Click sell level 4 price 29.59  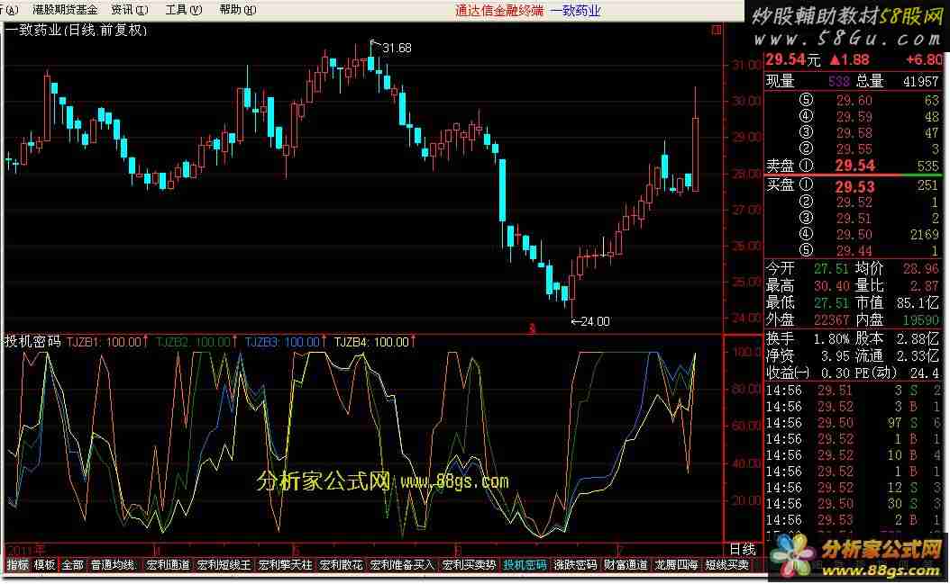point(854,117)
